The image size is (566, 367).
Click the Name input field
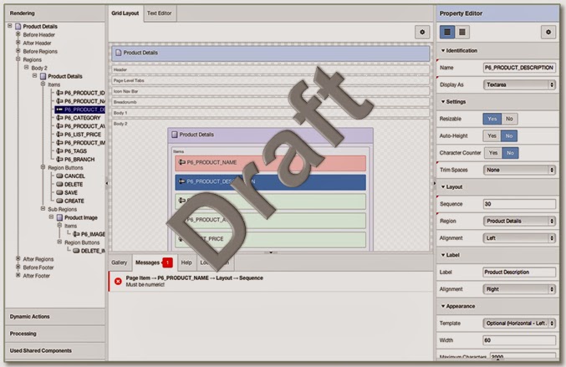point(519,68)
